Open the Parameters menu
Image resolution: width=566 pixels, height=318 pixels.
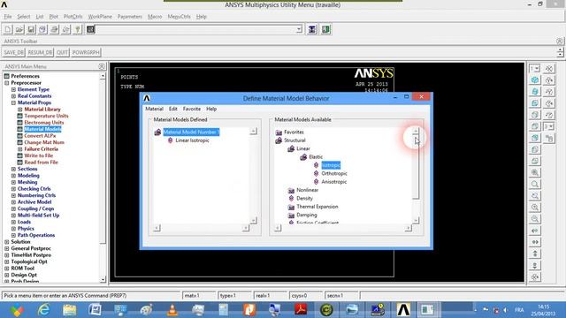130,17
